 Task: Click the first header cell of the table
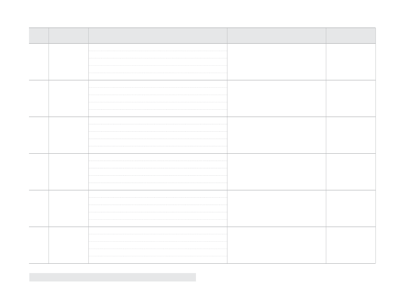(x=39, y=36)
